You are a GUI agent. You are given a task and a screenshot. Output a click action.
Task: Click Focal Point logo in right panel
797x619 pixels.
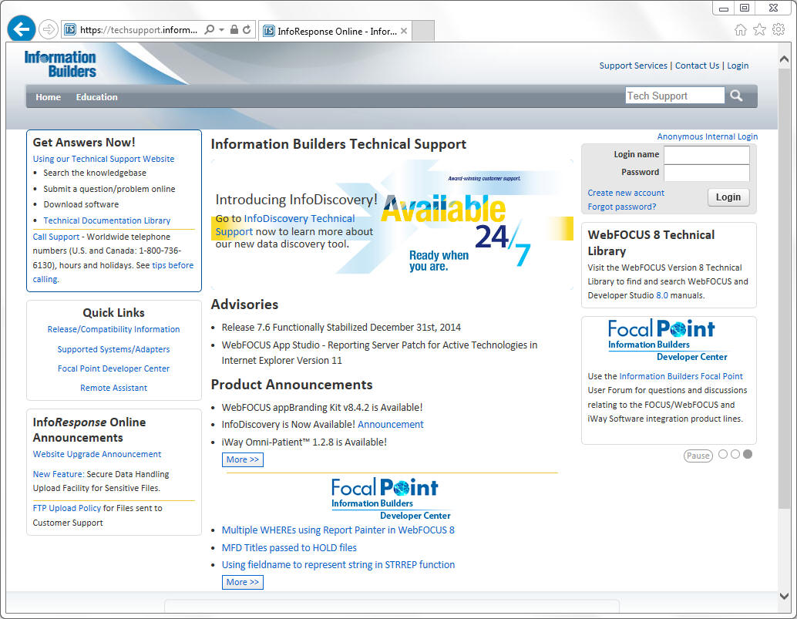[x=668, y=340]
